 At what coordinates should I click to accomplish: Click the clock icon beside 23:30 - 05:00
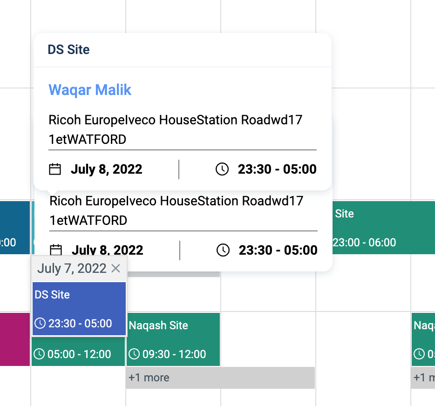pyautogui.click(x=222, y=169)
